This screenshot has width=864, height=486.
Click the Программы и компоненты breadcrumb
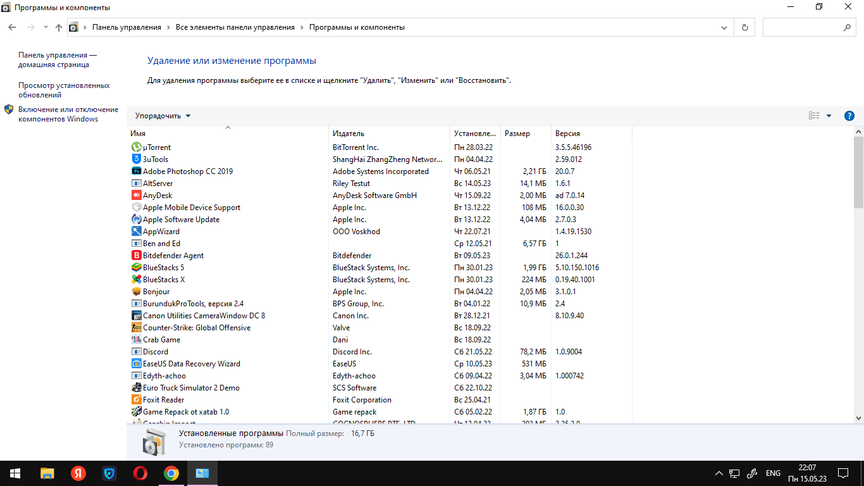tap(357, 27)
